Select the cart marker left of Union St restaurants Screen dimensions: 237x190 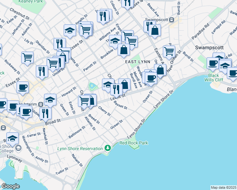[x=53, y=65]
